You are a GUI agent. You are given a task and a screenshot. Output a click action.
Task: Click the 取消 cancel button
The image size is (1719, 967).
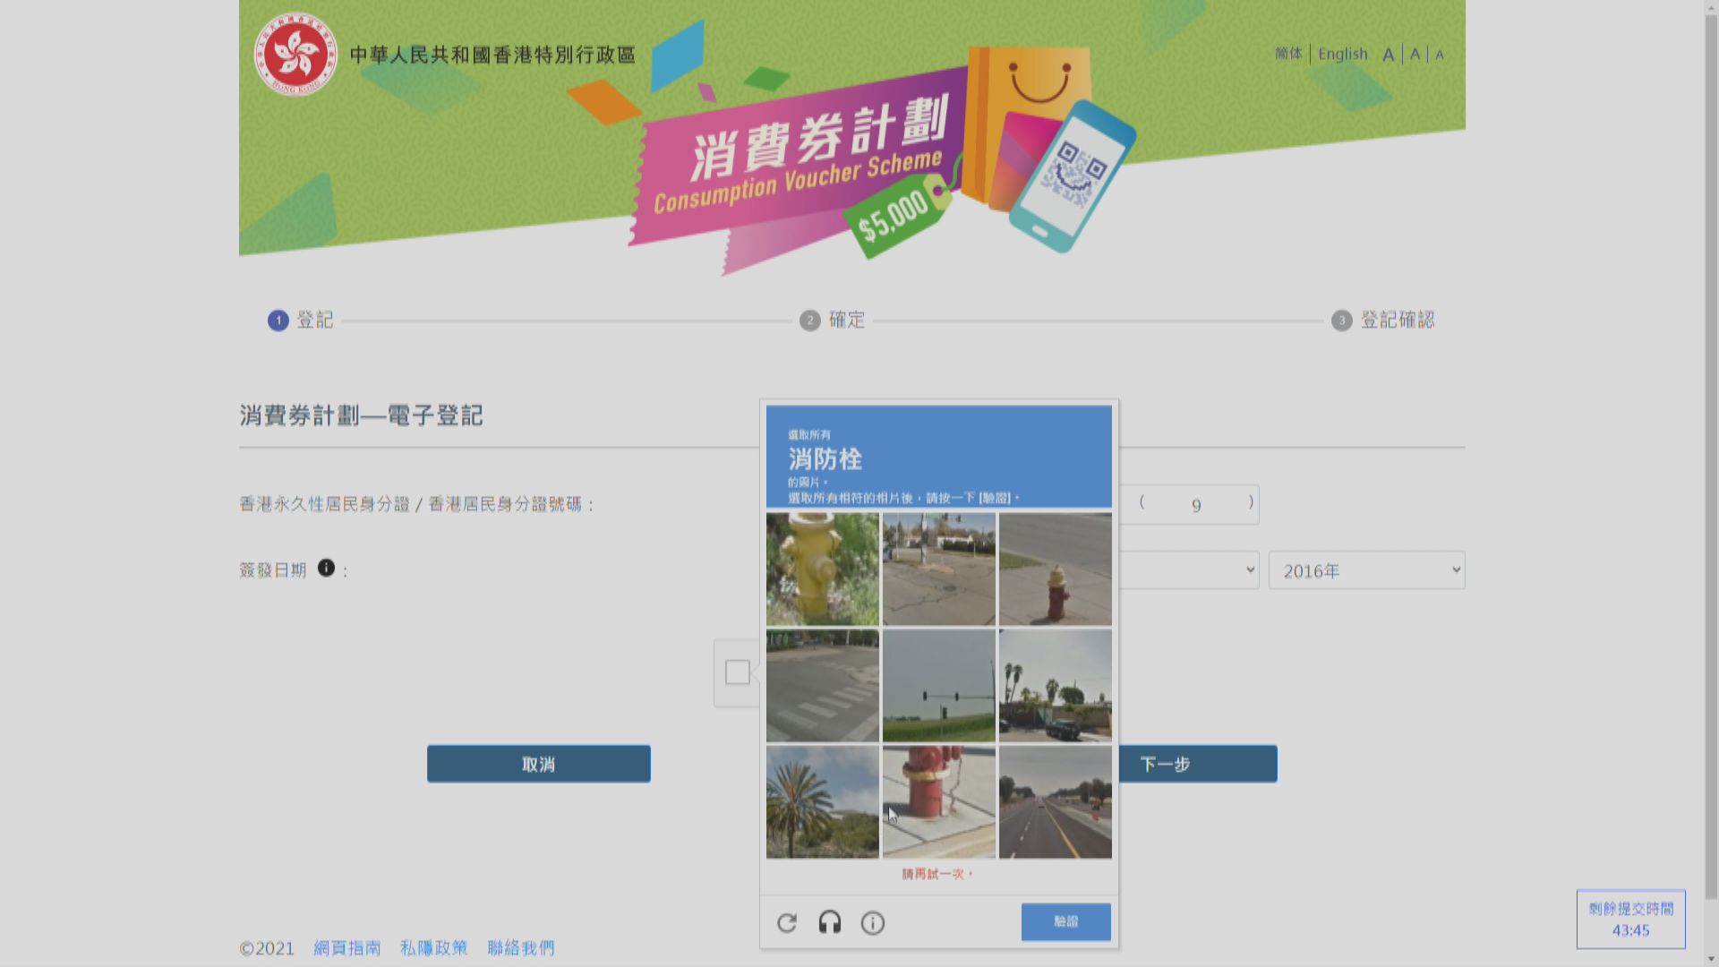539,764
